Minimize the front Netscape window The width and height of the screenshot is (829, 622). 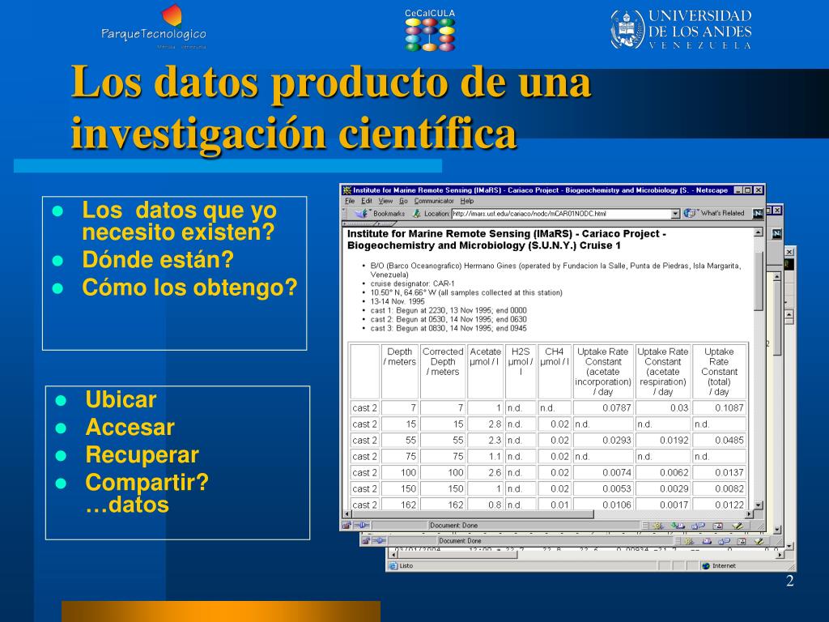point(738,190)
